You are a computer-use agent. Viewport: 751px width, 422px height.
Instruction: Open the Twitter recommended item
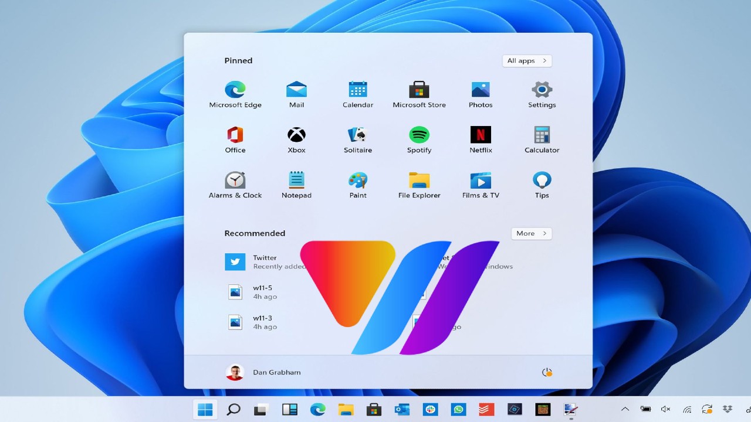pyautogui.click(x=264, y=262)
